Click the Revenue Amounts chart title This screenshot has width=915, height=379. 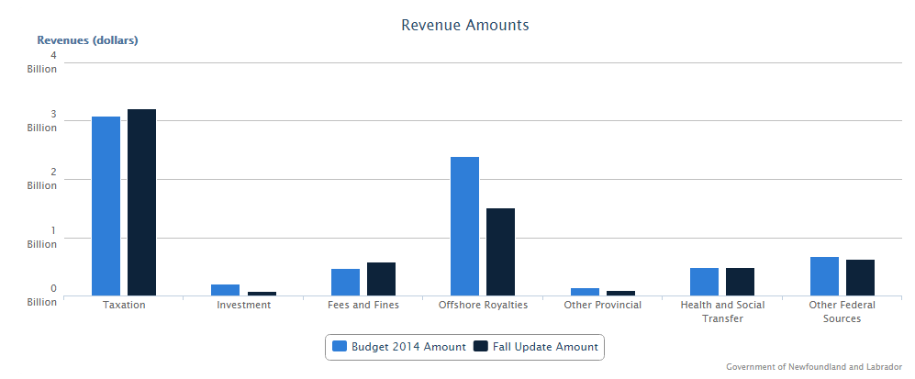[464, 25]
